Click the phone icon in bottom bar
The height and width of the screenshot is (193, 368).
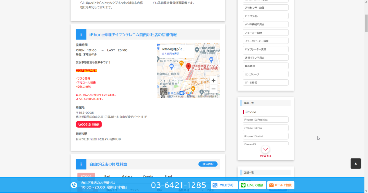[74, 185]
